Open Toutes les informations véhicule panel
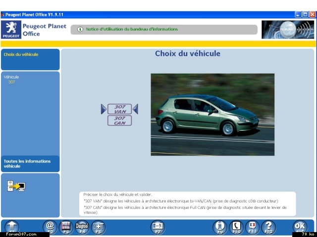The image size is (317, 237). pyautogui.click(x=30, y=163)
